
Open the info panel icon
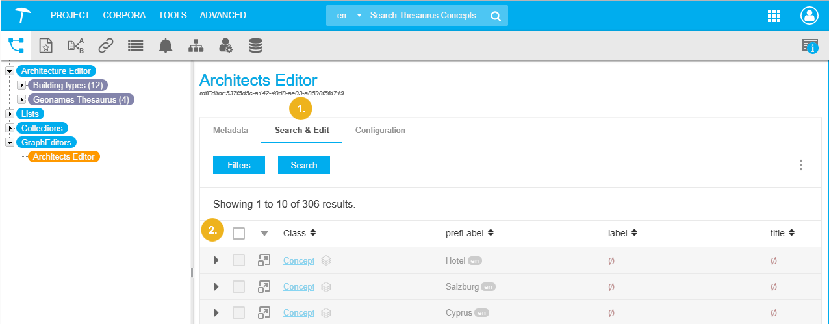810,45
